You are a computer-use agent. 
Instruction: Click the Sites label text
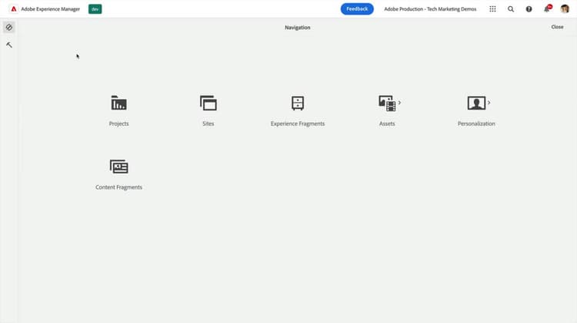(x=208, y=124)
